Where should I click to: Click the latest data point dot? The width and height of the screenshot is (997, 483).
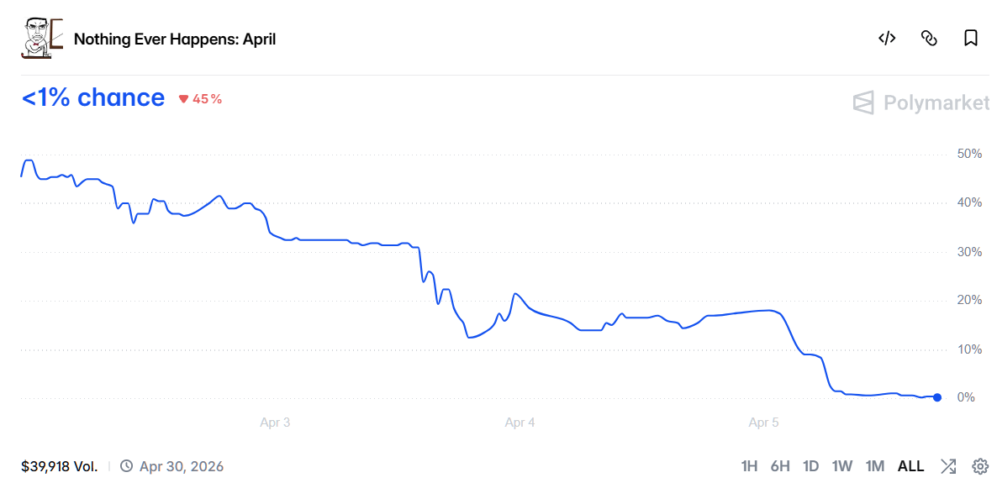pyautogui.click(x=937, y=397)
